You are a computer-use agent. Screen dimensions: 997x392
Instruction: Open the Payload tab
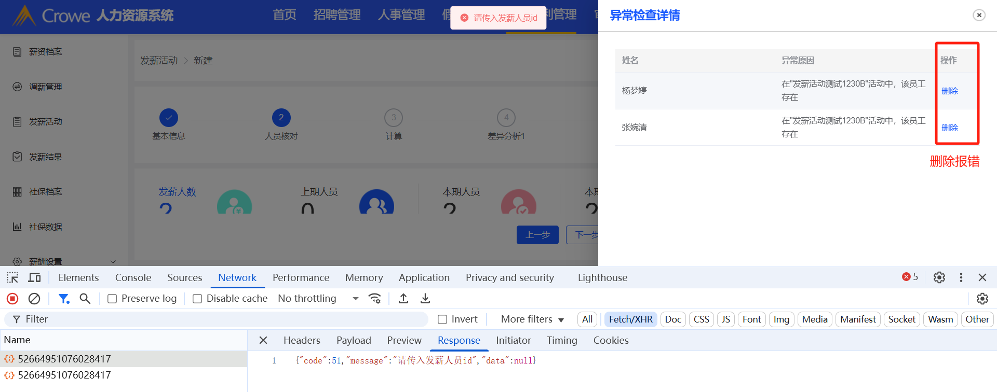click(x=354, y=340)
